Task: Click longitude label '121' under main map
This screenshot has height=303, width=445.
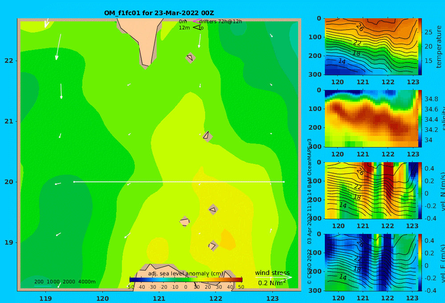Action: [x=159, y=299]
